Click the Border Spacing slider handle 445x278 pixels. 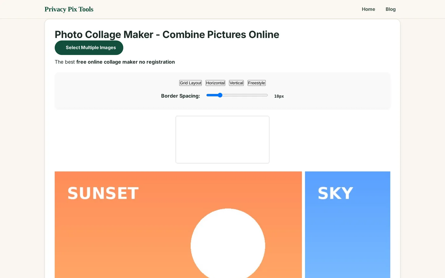[x=220, y=95]
